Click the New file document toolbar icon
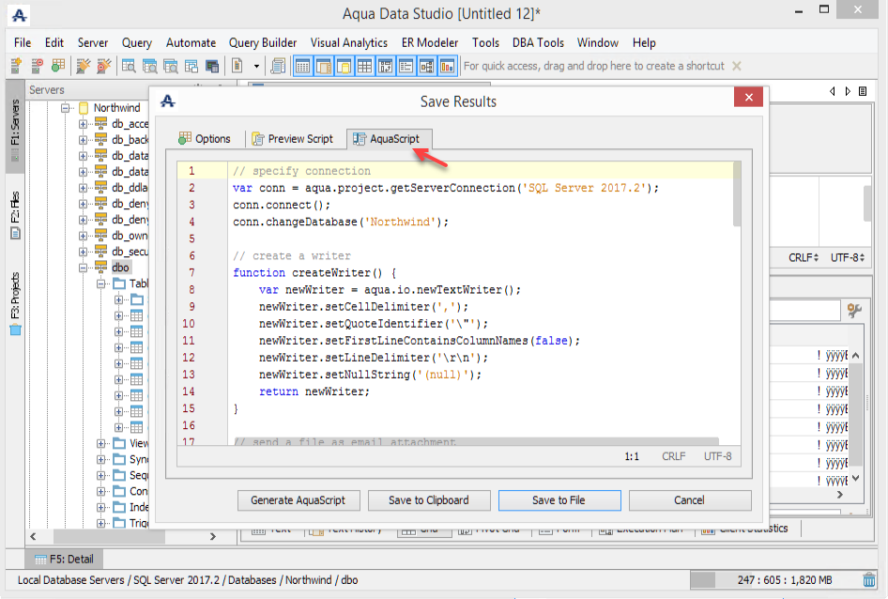The image size is (888, 599). pyautogui.click(x=237, y=66)
